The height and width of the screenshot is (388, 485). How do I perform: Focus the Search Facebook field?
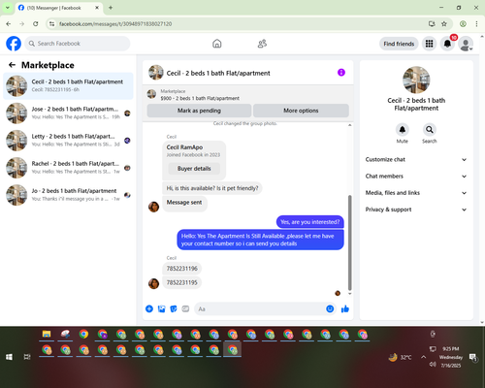(78, 44)
